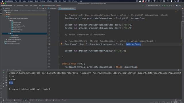
Task: Click warnings indicator in editor top-right
Action: point(177,11)
